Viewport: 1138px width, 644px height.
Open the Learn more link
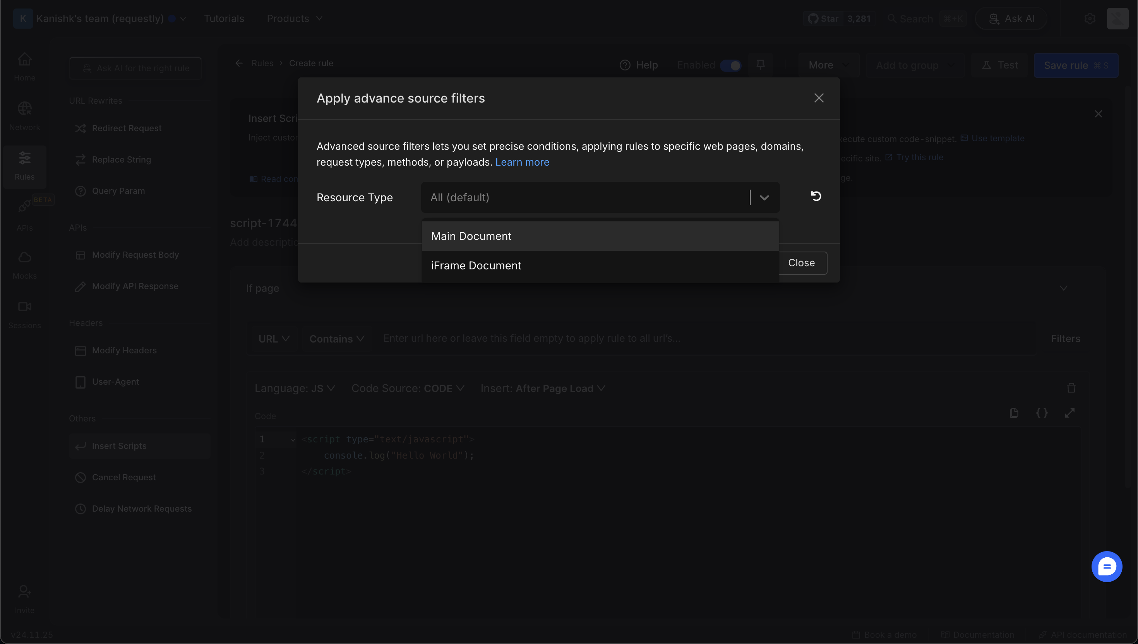(x=522, y=162)
